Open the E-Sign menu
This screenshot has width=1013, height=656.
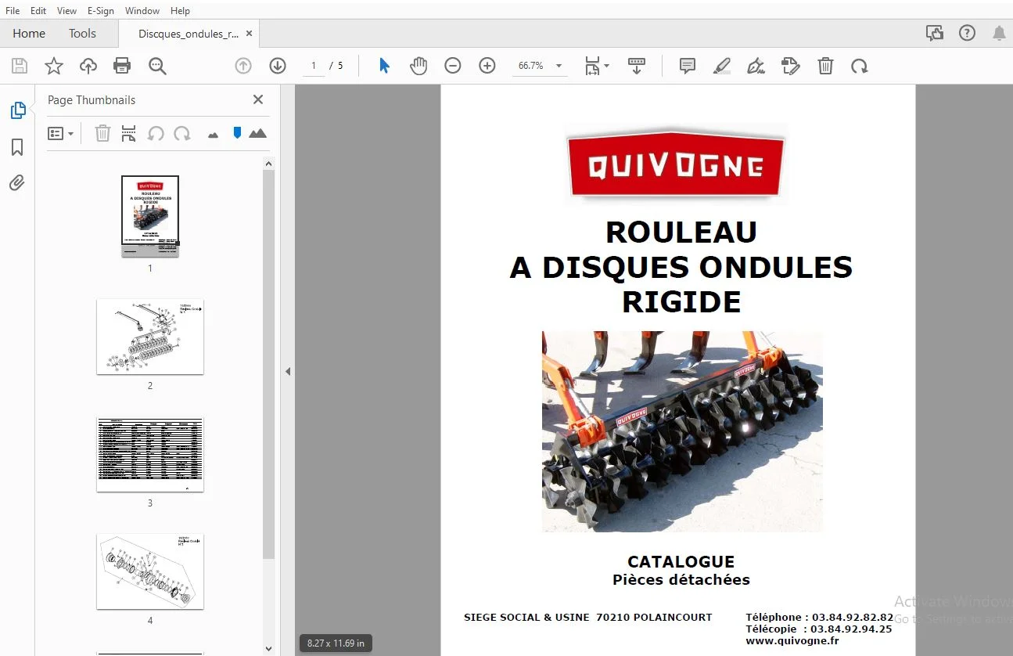[101, 11]
